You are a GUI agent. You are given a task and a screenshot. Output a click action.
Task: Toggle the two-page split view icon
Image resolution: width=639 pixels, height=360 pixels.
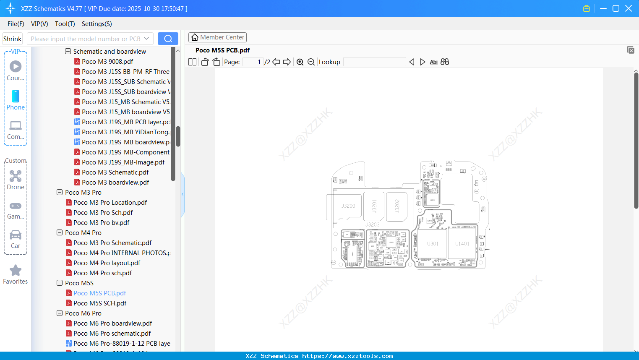point(192,62)
